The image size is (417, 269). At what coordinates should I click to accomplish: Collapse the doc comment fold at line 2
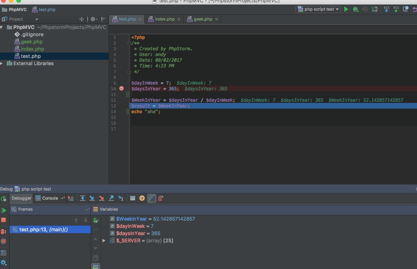(x=129, y=43)
